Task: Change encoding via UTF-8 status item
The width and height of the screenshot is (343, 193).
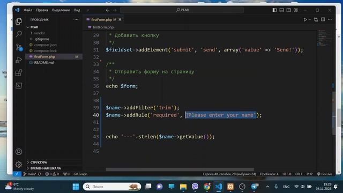Action: (x=287, y=174)
